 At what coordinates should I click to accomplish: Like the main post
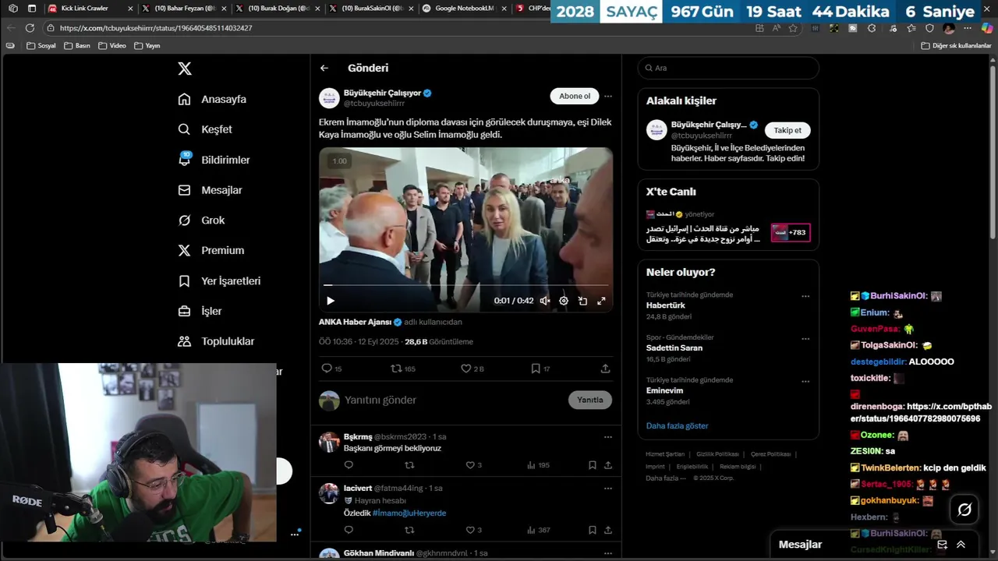472,369
